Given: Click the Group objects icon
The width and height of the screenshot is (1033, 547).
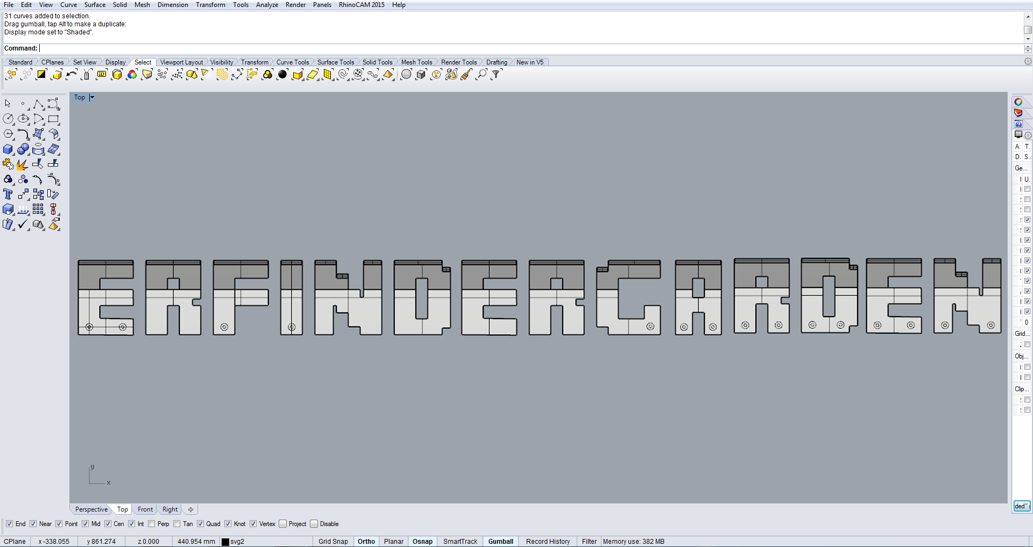Looking at the screenshot, I should pyautogui.click(x=8, y=179).
